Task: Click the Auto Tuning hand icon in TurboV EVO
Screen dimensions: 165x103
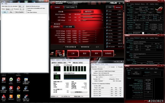Action: pyautogui.click(x=60, y=53)
